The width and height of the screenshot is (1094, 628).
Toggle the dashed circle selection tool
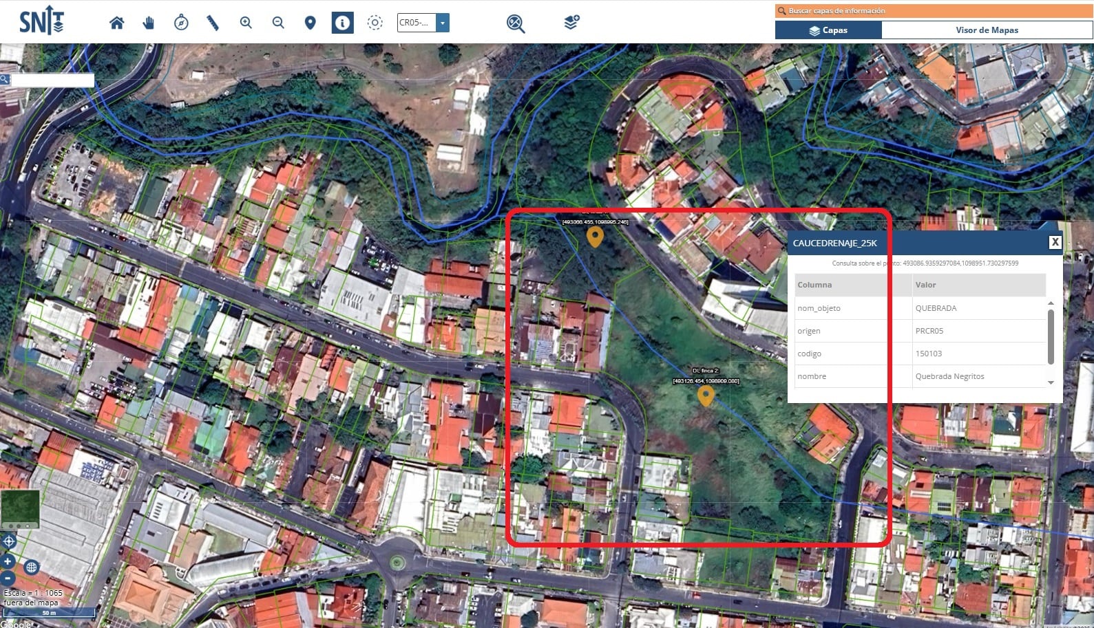click(x=375, y=23)
